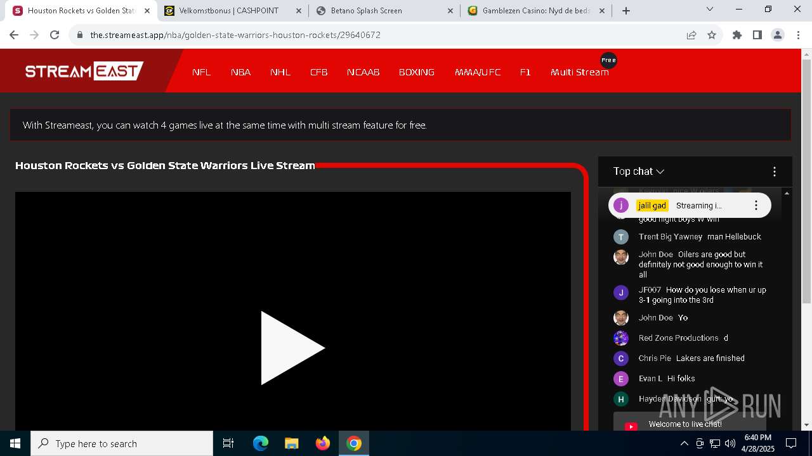Open the notification center icon
Viewport: 812px width, 456px height.
791,443
